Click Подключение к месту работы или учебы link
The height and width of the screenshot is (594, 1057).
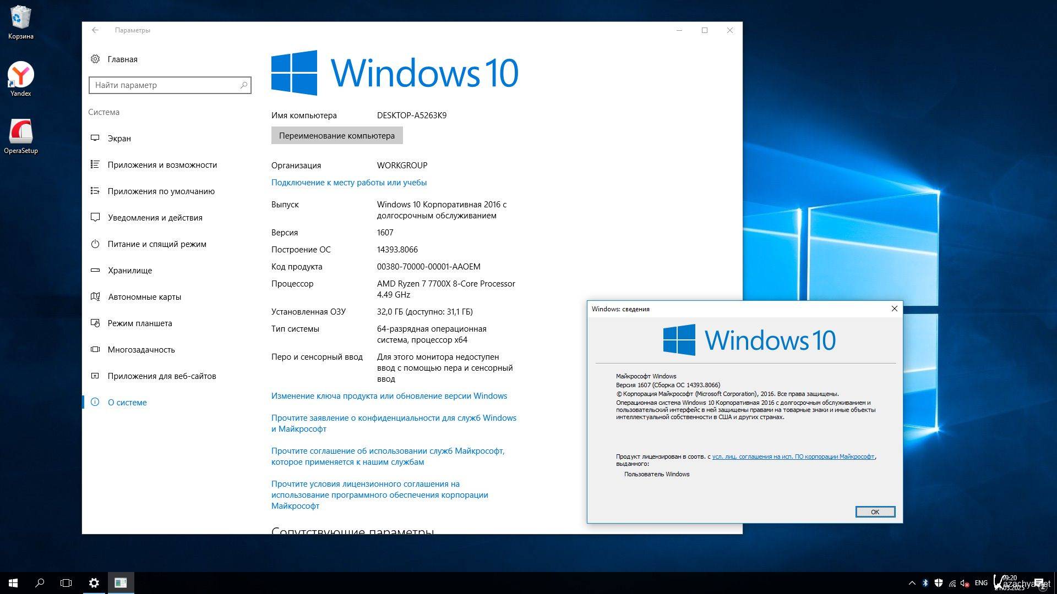348,183
